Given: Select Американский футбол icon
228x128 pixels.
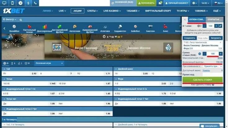Looking at the screenshot, I should [x=90, y=29].
